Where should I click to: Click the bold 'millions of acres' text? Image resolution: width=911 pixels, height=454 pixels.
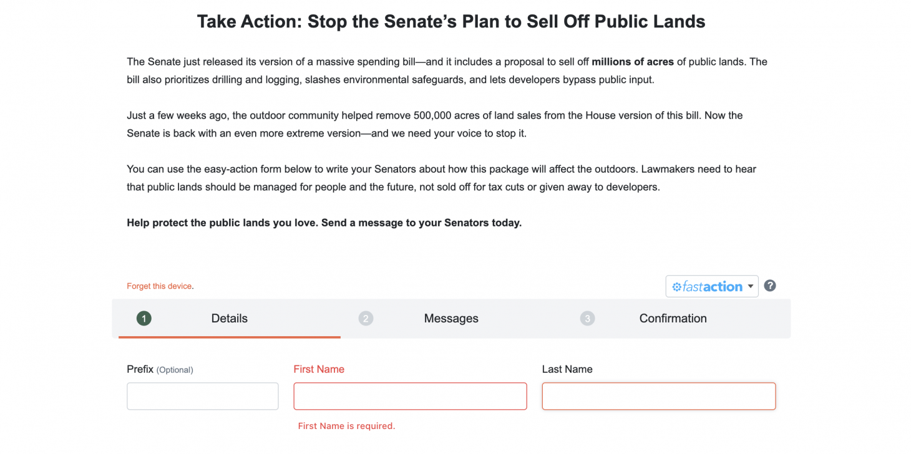click(x=632, y=62)
